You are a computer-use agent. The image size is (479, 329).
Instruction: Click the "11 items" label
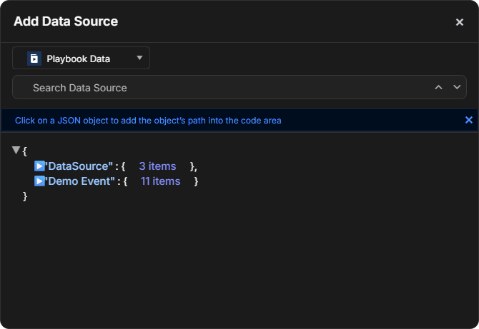tap(160, 181)
